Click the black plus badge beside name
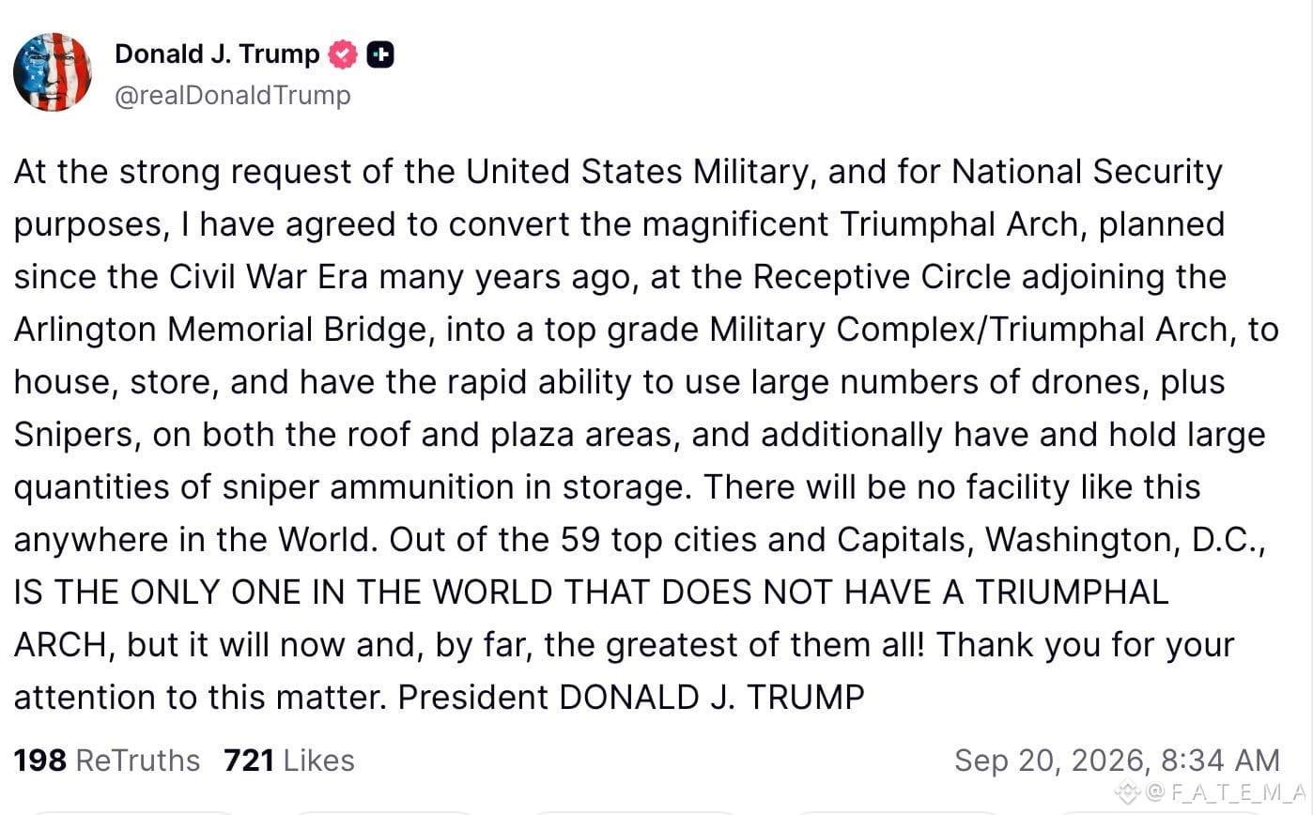The width and height of the screenshot is (1313, 815). pos(380,55)
